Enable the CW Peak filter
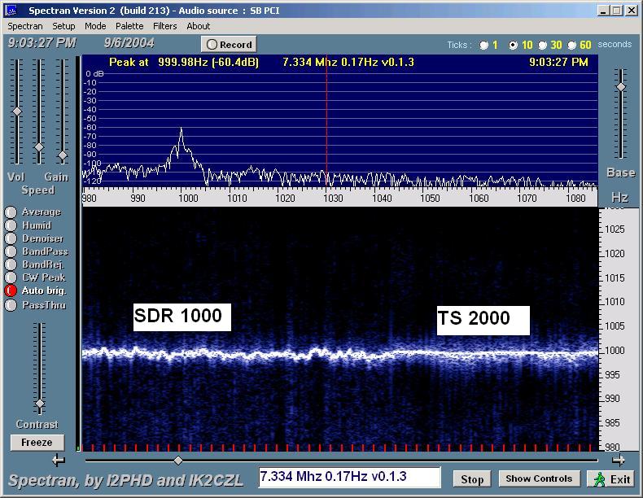643x498 pixels. (11, 277)
